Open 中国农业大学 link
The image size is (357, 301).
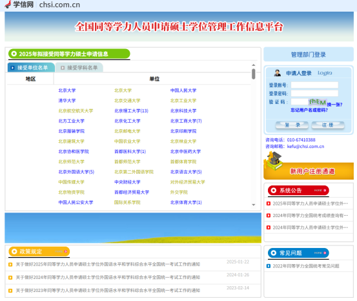pyautogui.click(x=127, y=141)
